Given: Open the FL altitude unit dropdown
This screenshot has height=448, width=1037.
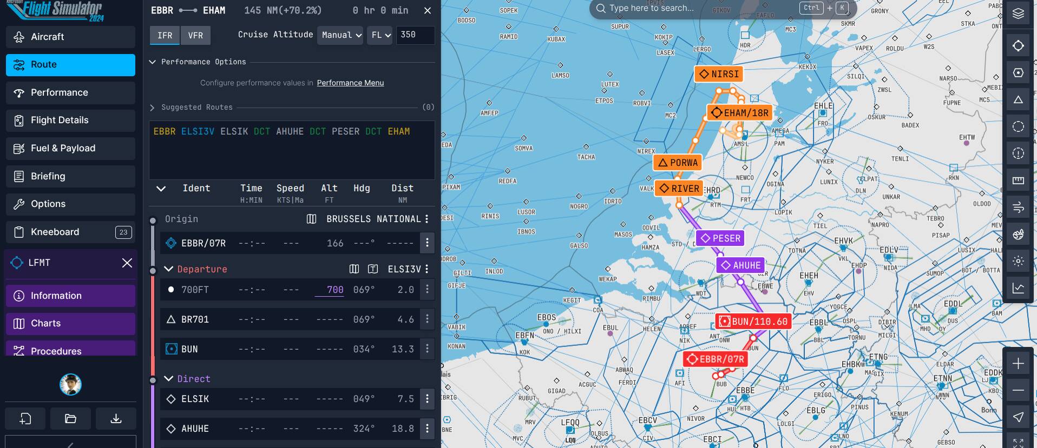Looking at the screenshot, I should pyautogui.click(x=379, y=35).
